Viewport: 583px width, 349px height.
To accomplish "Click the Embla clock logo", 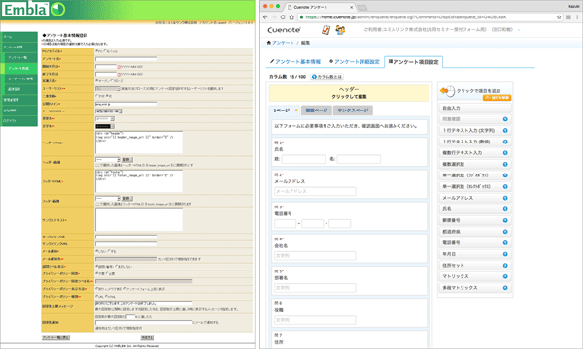I will tap(57, 10).
